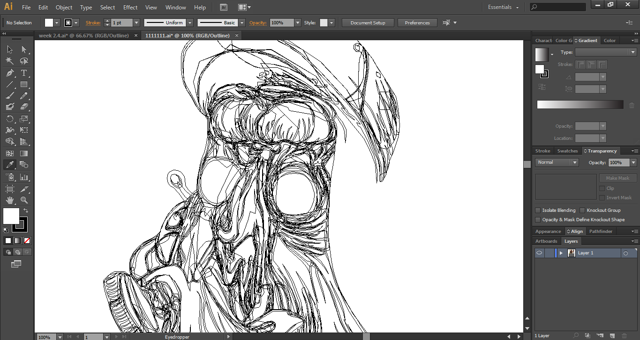Choose the Hand tool
640x340 pixels.
coord(10,200)
